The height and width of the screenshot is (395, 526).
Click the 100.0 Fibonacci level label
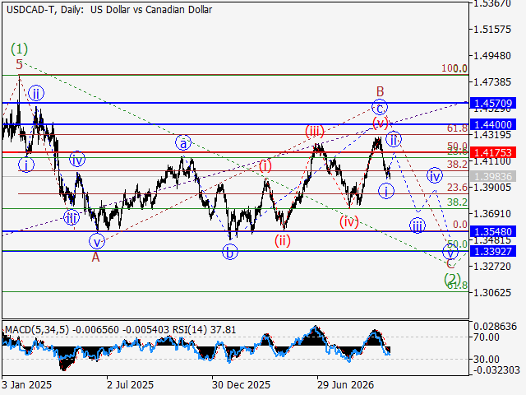[454, 68]
